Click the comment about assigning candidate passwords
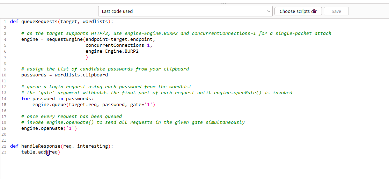The width and height of the screenshot is (389, 179). pyautogui.click(x=105, y=69)
